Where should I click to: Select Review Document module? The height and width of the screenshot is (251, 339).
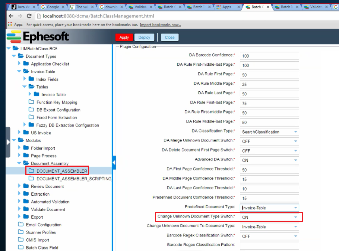point(47,186)
